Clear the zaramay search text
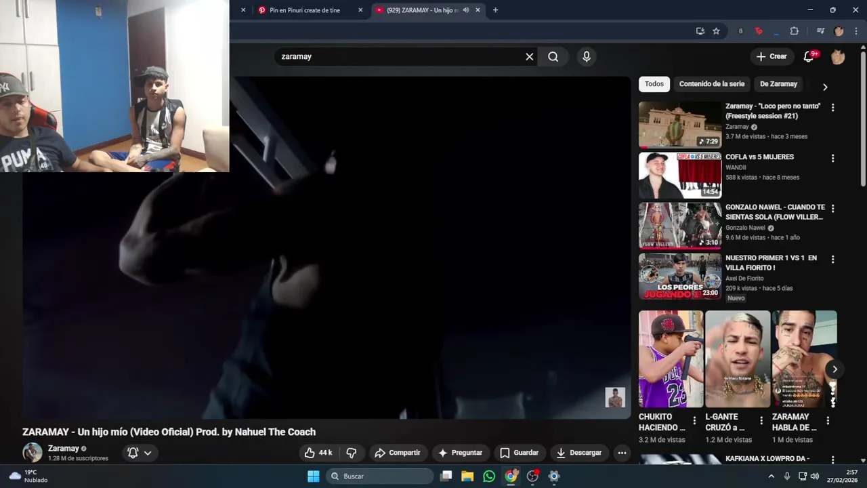 click(x=530, y=57)
